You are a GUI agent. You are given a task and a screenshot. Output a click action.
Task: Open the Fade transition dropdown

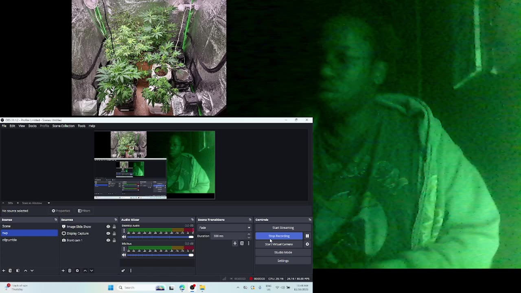[x=224, y=228]
